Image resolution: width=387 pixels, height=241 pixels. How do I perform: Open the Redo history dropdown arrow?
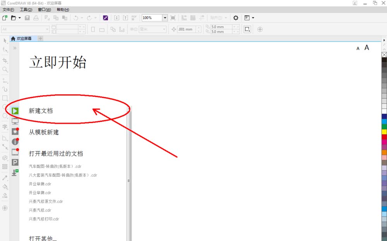coord(95,18)
